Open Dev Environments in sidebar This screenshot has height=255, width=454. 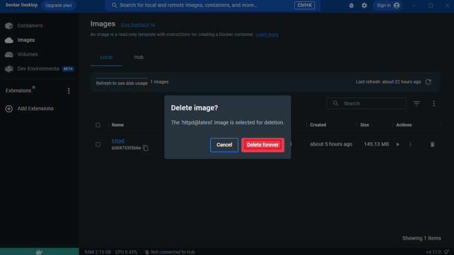39,69
